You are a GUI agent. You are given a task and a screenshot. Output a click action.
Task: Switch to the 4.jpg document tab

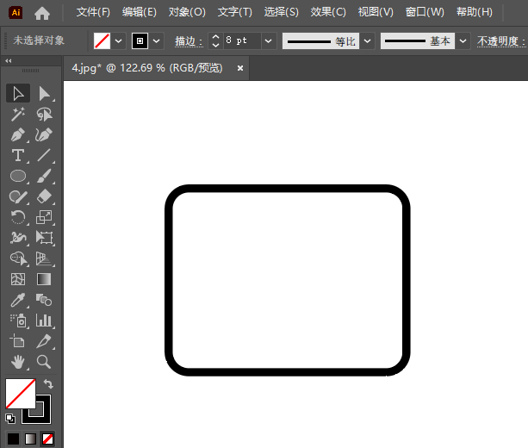click(147, 68)
